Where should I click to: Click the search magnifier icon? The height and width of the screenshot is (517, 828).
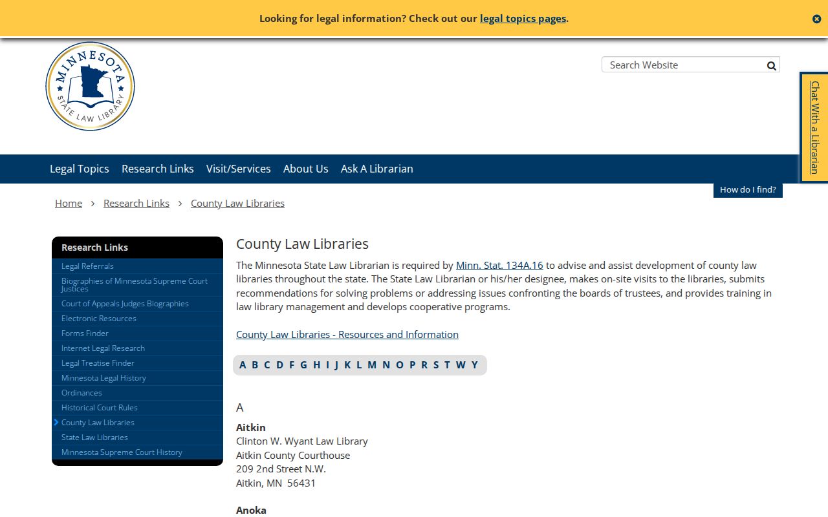pos(771,65)
